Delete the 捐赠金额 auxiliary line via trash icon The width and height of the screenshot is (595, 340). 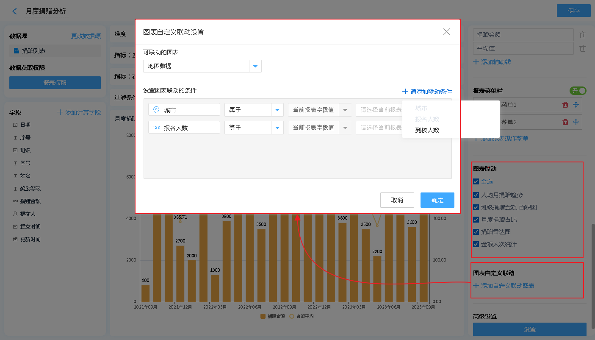(583, 35)
